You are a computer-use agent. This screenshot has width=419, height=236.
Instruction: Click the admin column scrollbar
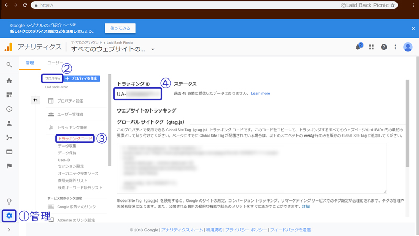pyautogui.click(x=109, y=120)
